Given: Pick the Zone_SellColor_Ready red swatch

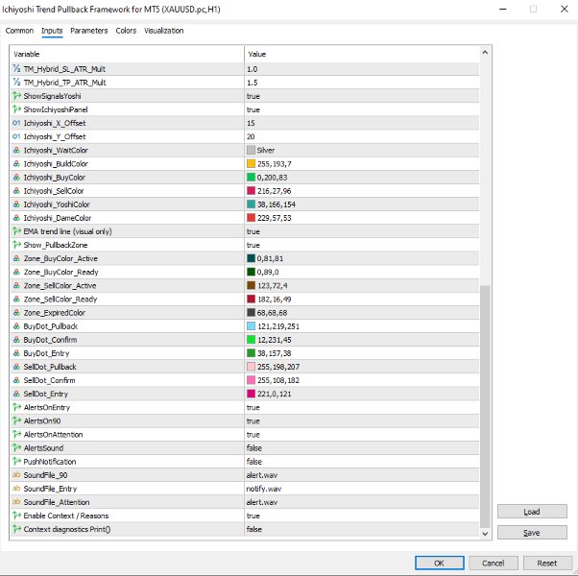Looking at the screenshot, I should click(x=251, y=299).
